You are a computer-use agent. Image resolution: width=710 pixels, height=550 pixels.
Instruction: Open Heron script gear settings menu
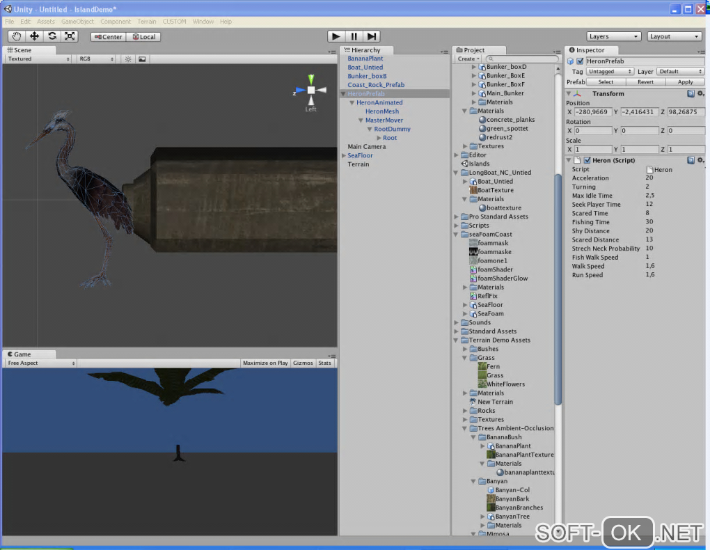700,160
